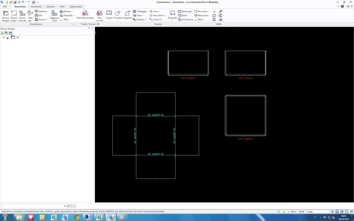The image size is (354, 221).
Task: Click the Nuova vista std icon
Action: click(22, 16)
